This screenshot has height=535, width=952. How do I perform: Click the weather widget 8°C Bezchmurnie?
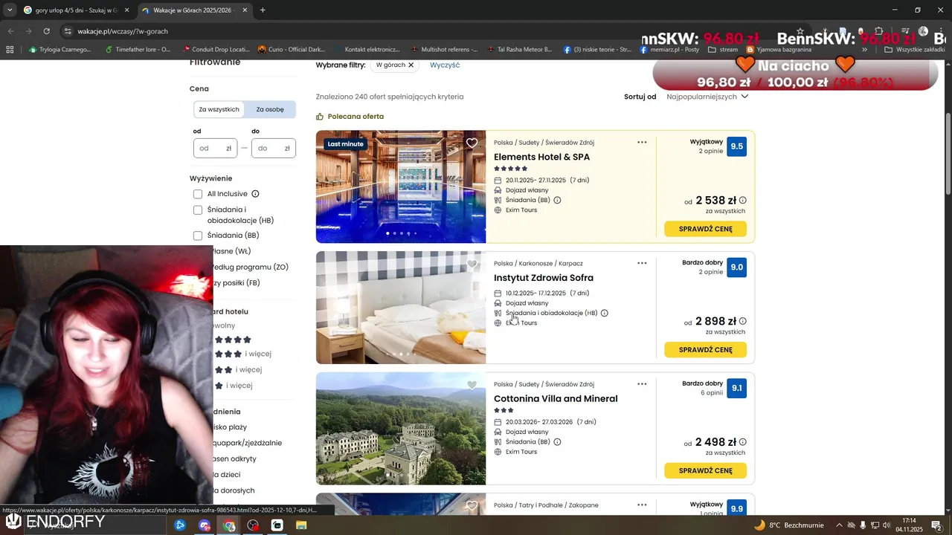(789, 525)
